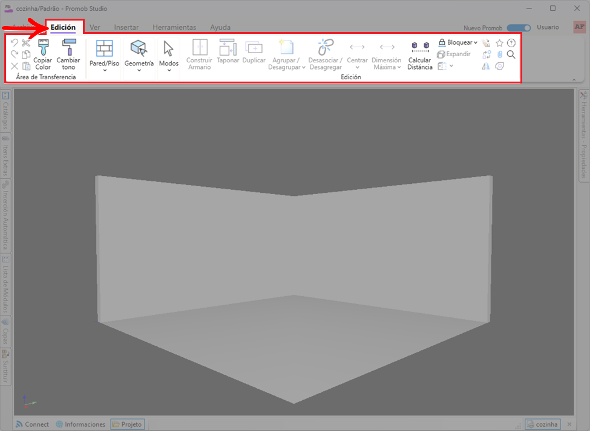The width and height of the screenshot is (590, 431).
Task: Close the cozinha tab with X
Action: tap(569, 424)
